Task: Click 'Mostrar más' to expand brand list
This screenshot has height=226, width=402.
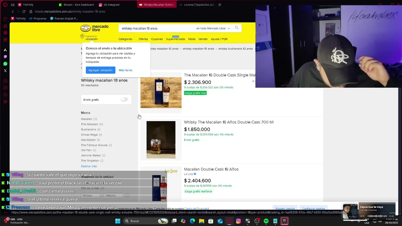Action: pyautogui.click(x=89, y=166)
